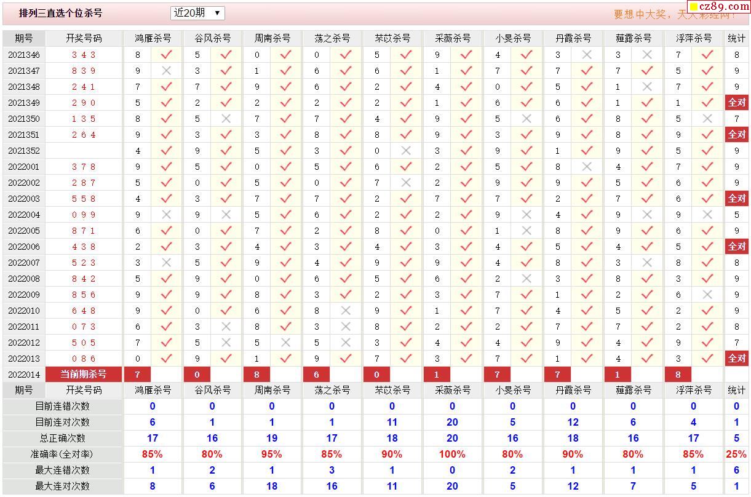Click the 25% all-correct rate in 统计 column
Viewport: 751px width, 497px height.
pyautogui.click(x=736, y=454)
